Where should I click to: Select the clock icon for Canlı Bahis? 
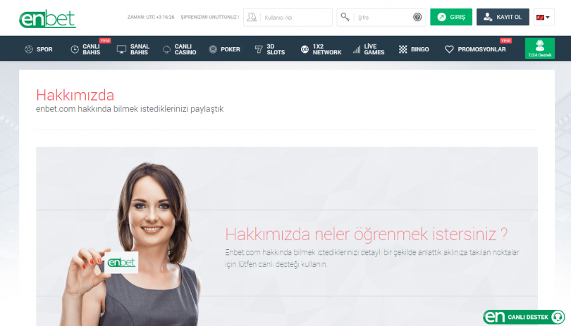click(x=75, y=49)
